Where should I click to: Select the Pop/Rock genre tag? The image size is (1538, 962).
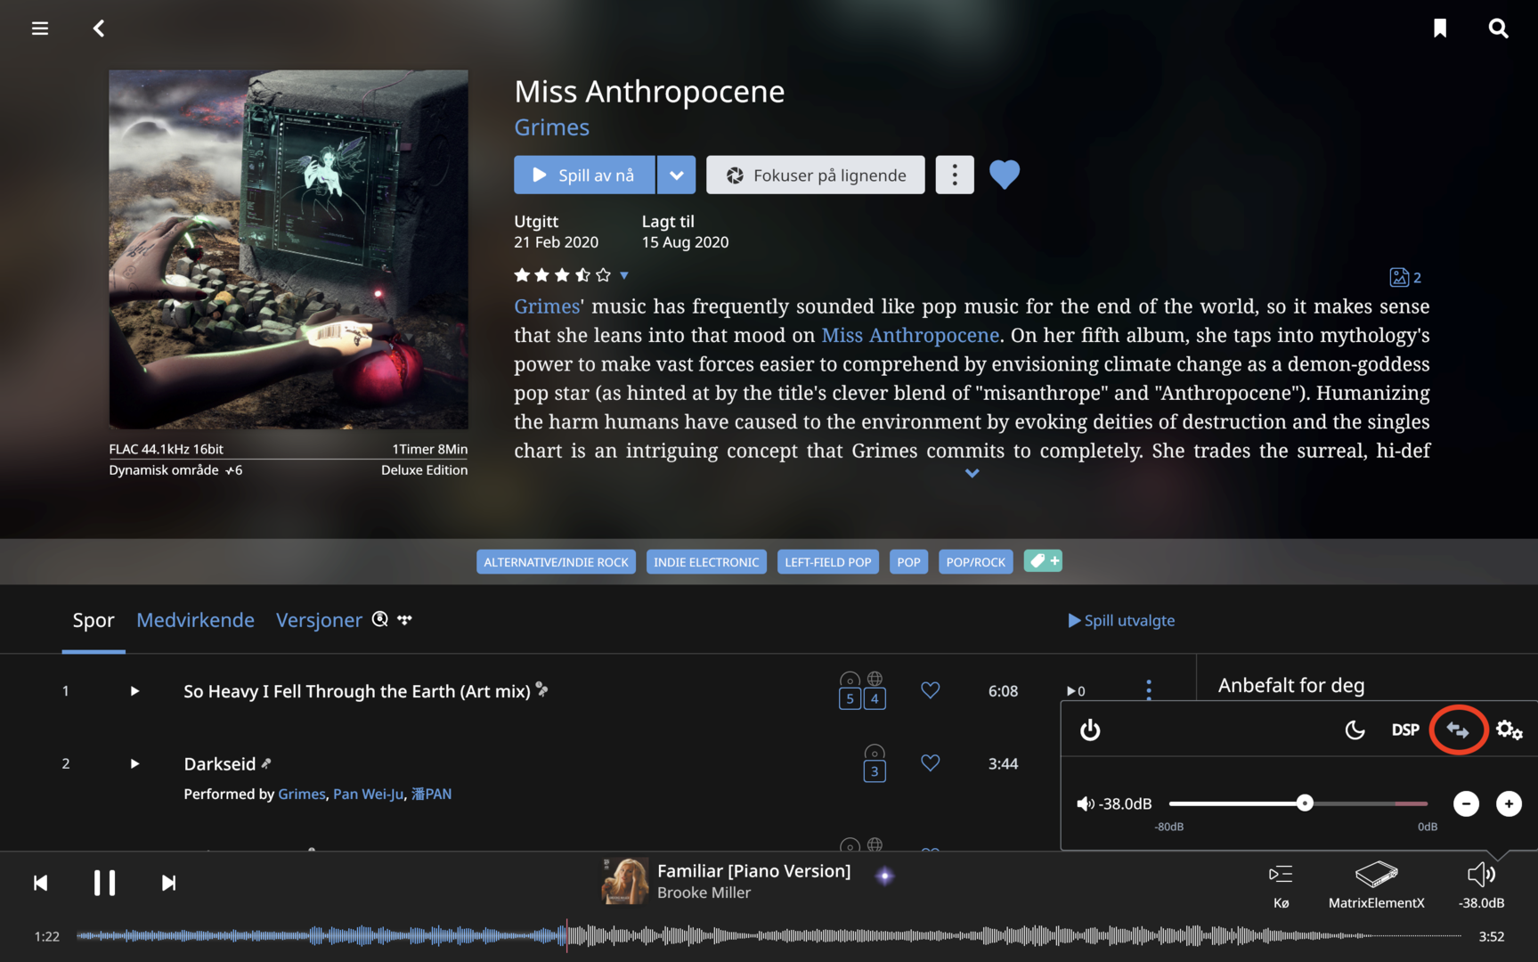(975, 562)
